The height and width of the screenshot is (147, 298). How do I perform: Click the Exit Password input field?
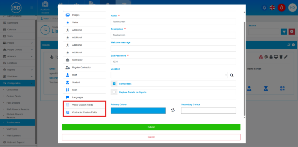tap(173, 62)
